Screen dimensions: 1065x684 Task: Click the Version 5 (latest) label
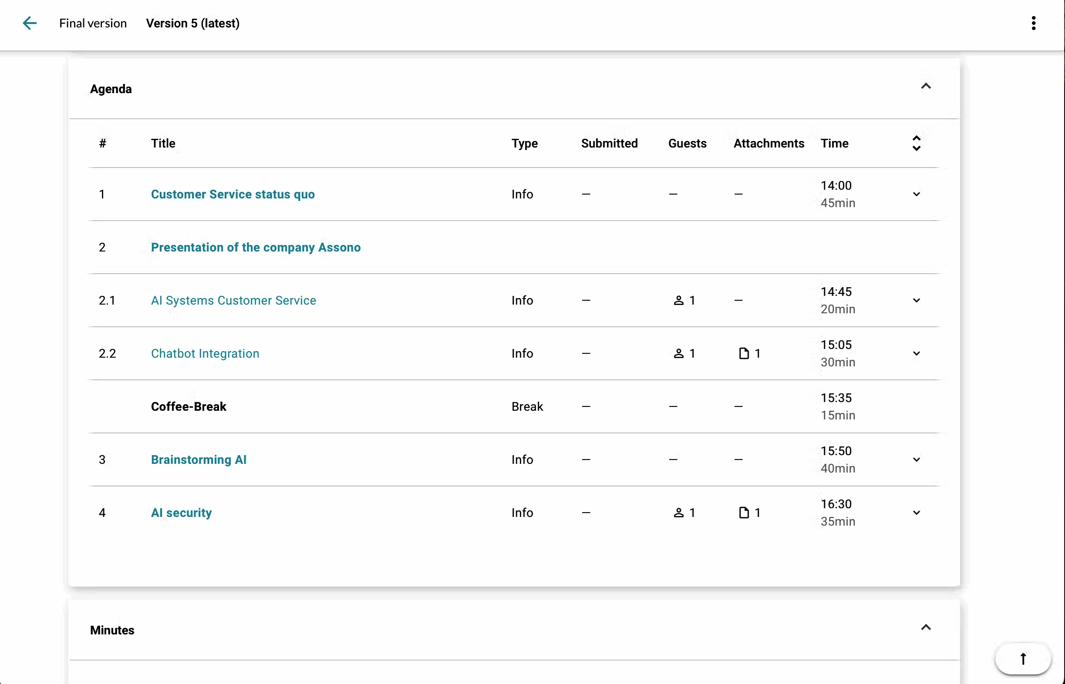click(192, 23)
